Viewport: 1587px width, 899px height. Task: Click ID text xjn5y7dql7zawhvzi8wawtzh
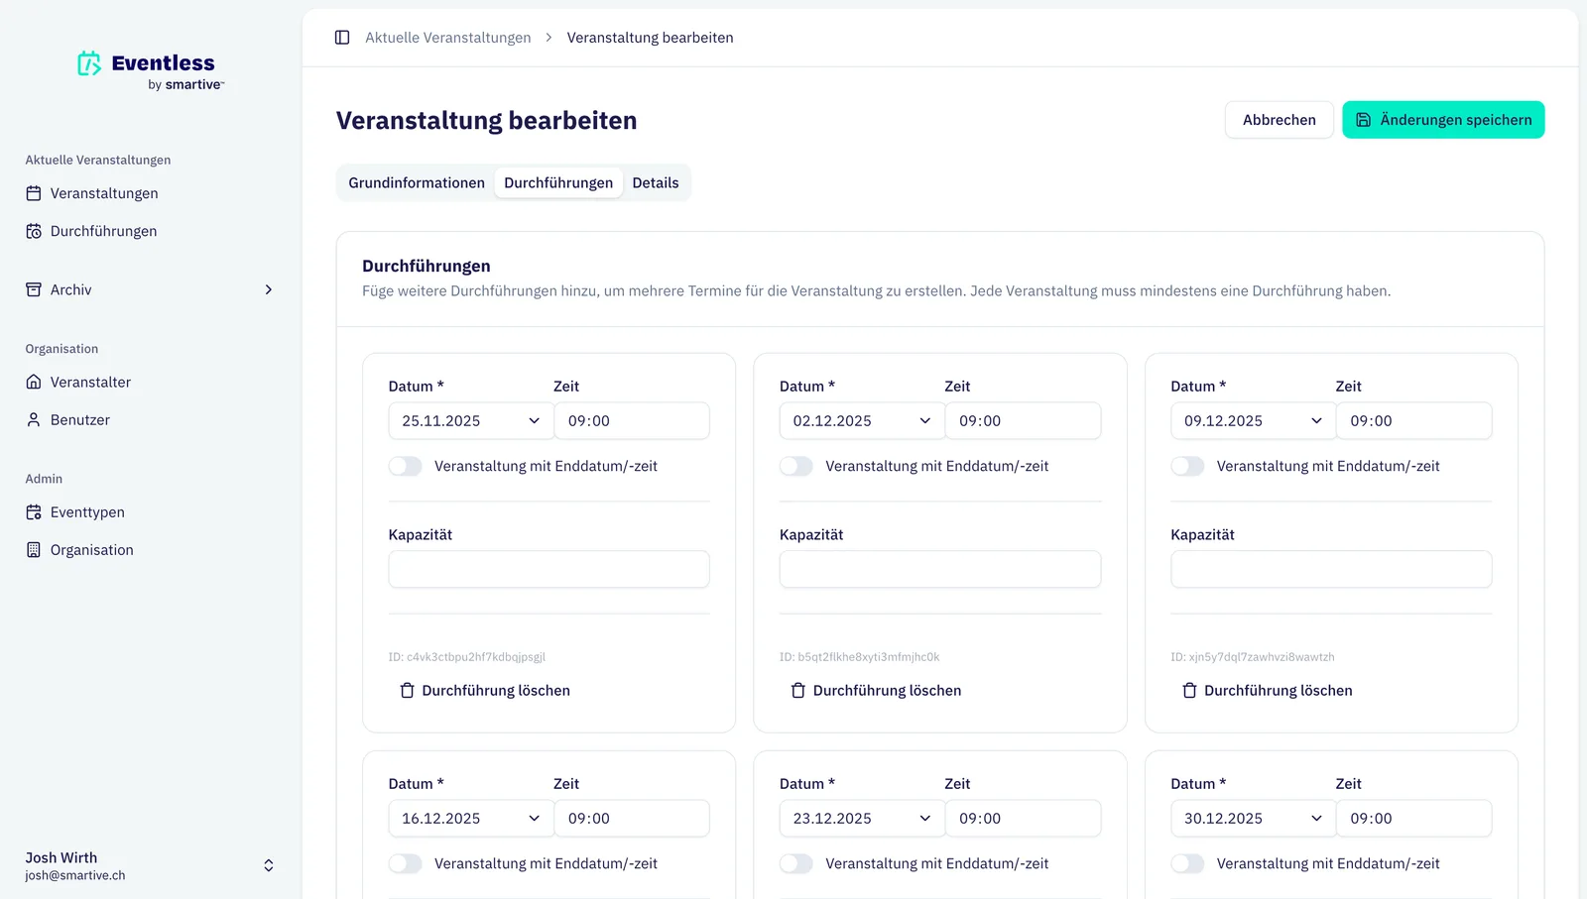coord(1253,657)
